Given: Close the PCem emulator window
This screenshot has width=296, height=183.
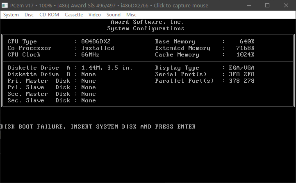Looking at the screenshot, I should click(286, 5).
